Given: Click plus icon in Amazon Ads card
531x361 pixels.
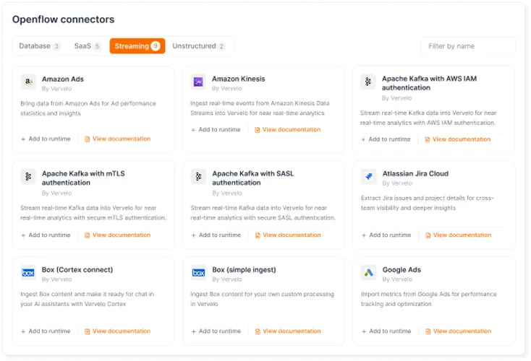Looking at the screenshot, I should pyautogui.click(x=23, y=139).
